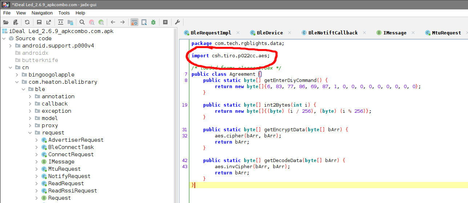Collapse the com.heaton.blelibrary package

(x=17, y=82)
